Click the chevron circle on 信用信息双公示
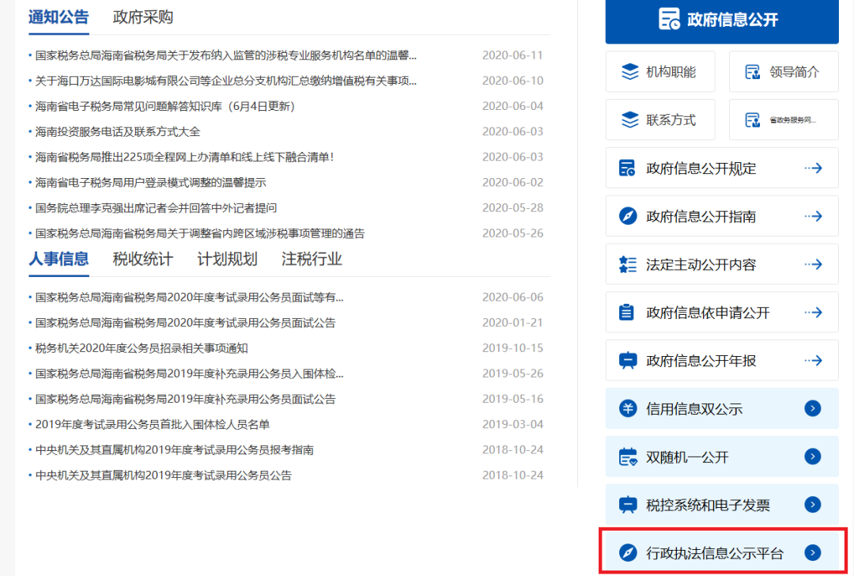Viewport: 854px width, 576px height. (813, 408)
